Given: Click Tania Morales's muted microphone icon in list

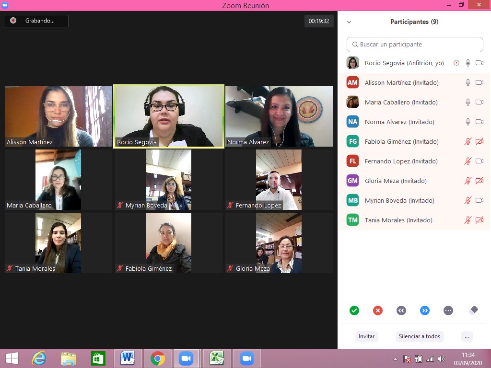Looking at the screenshot, I should [468, 220].
